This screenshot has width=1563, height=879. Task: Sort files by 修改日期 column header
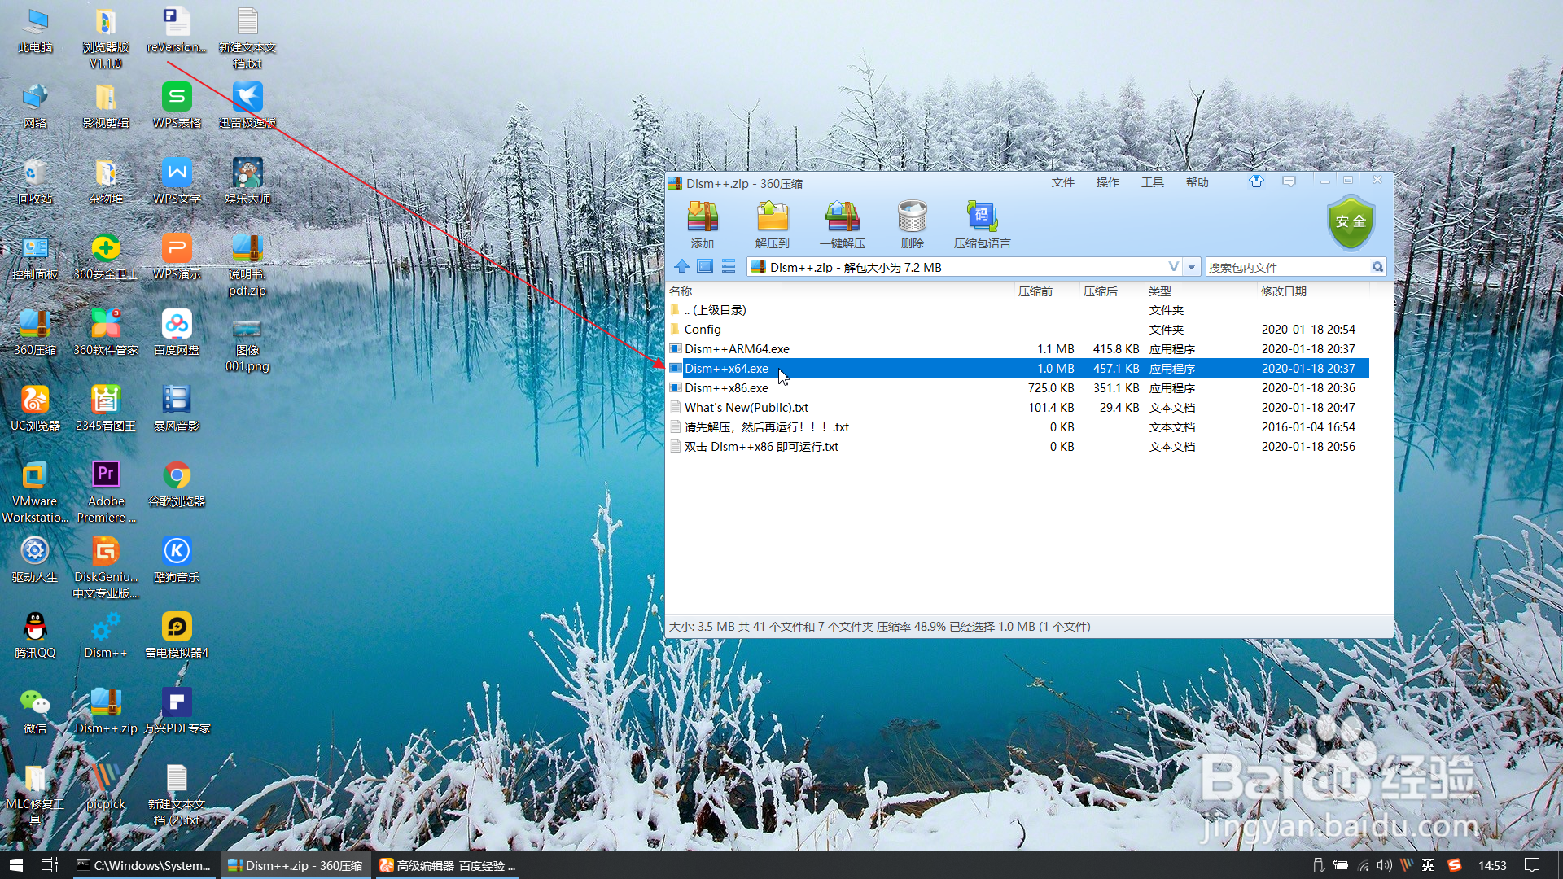[1283, 291]
